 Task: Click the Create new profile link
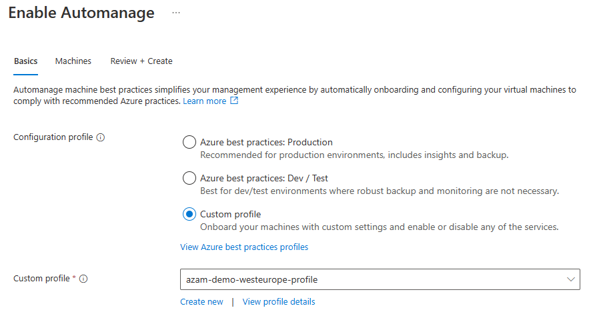click(x=201, y=301)
